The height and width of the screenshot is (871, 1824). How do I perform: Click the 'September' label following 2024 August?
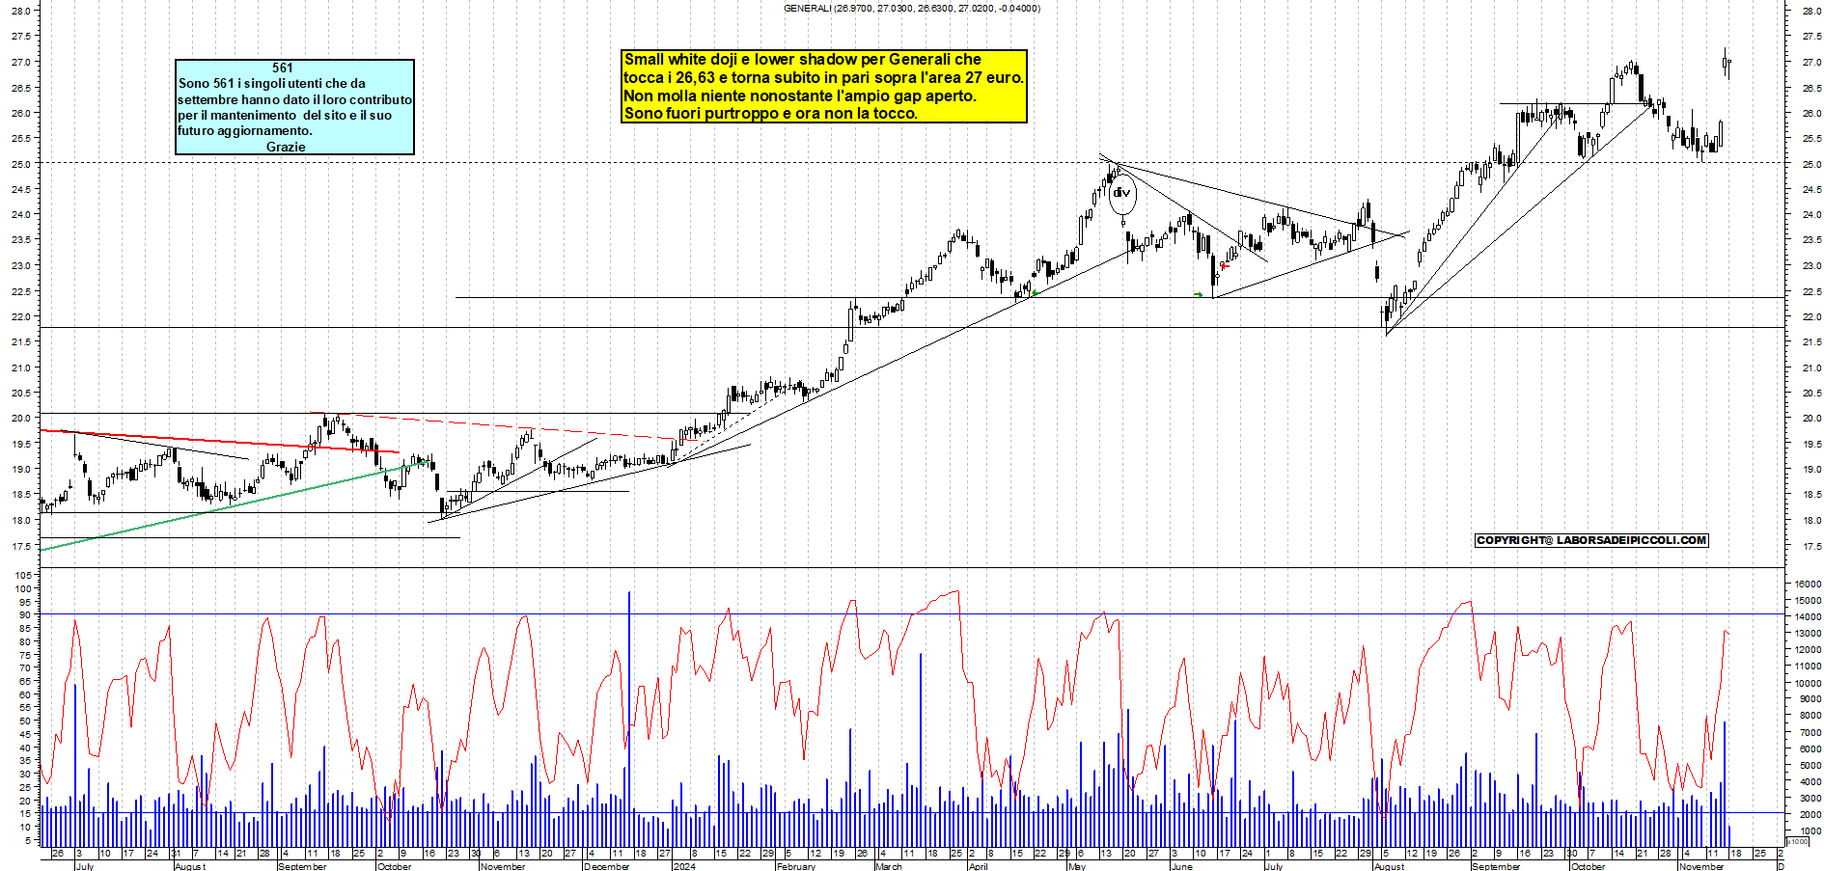[1497, 866]
